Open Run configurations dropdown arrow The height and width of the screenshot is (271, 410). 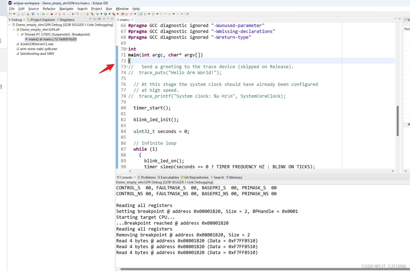pos(110,14)
